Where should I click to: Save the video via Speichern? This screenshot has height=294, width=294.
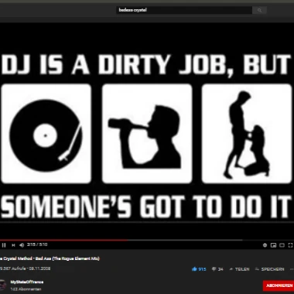270,269
